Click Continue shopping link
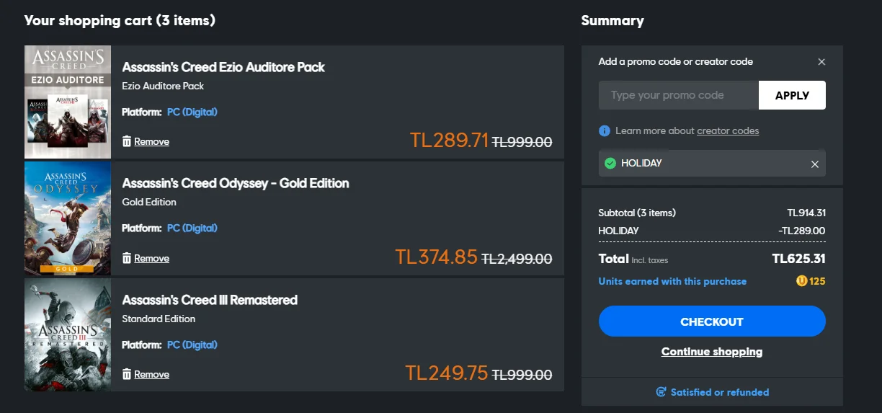 click(711, 352)
